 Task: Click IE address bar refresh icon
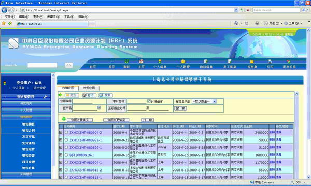coord(242,10)
